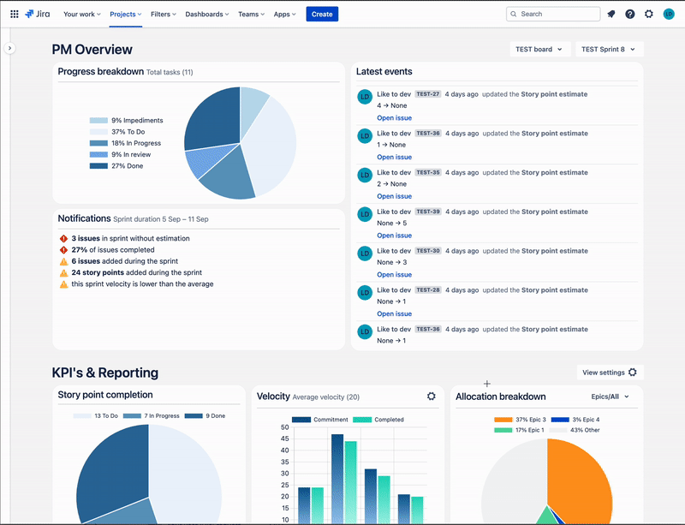Click the View settings button
The image size is (685, 525).
pos(610,373)
